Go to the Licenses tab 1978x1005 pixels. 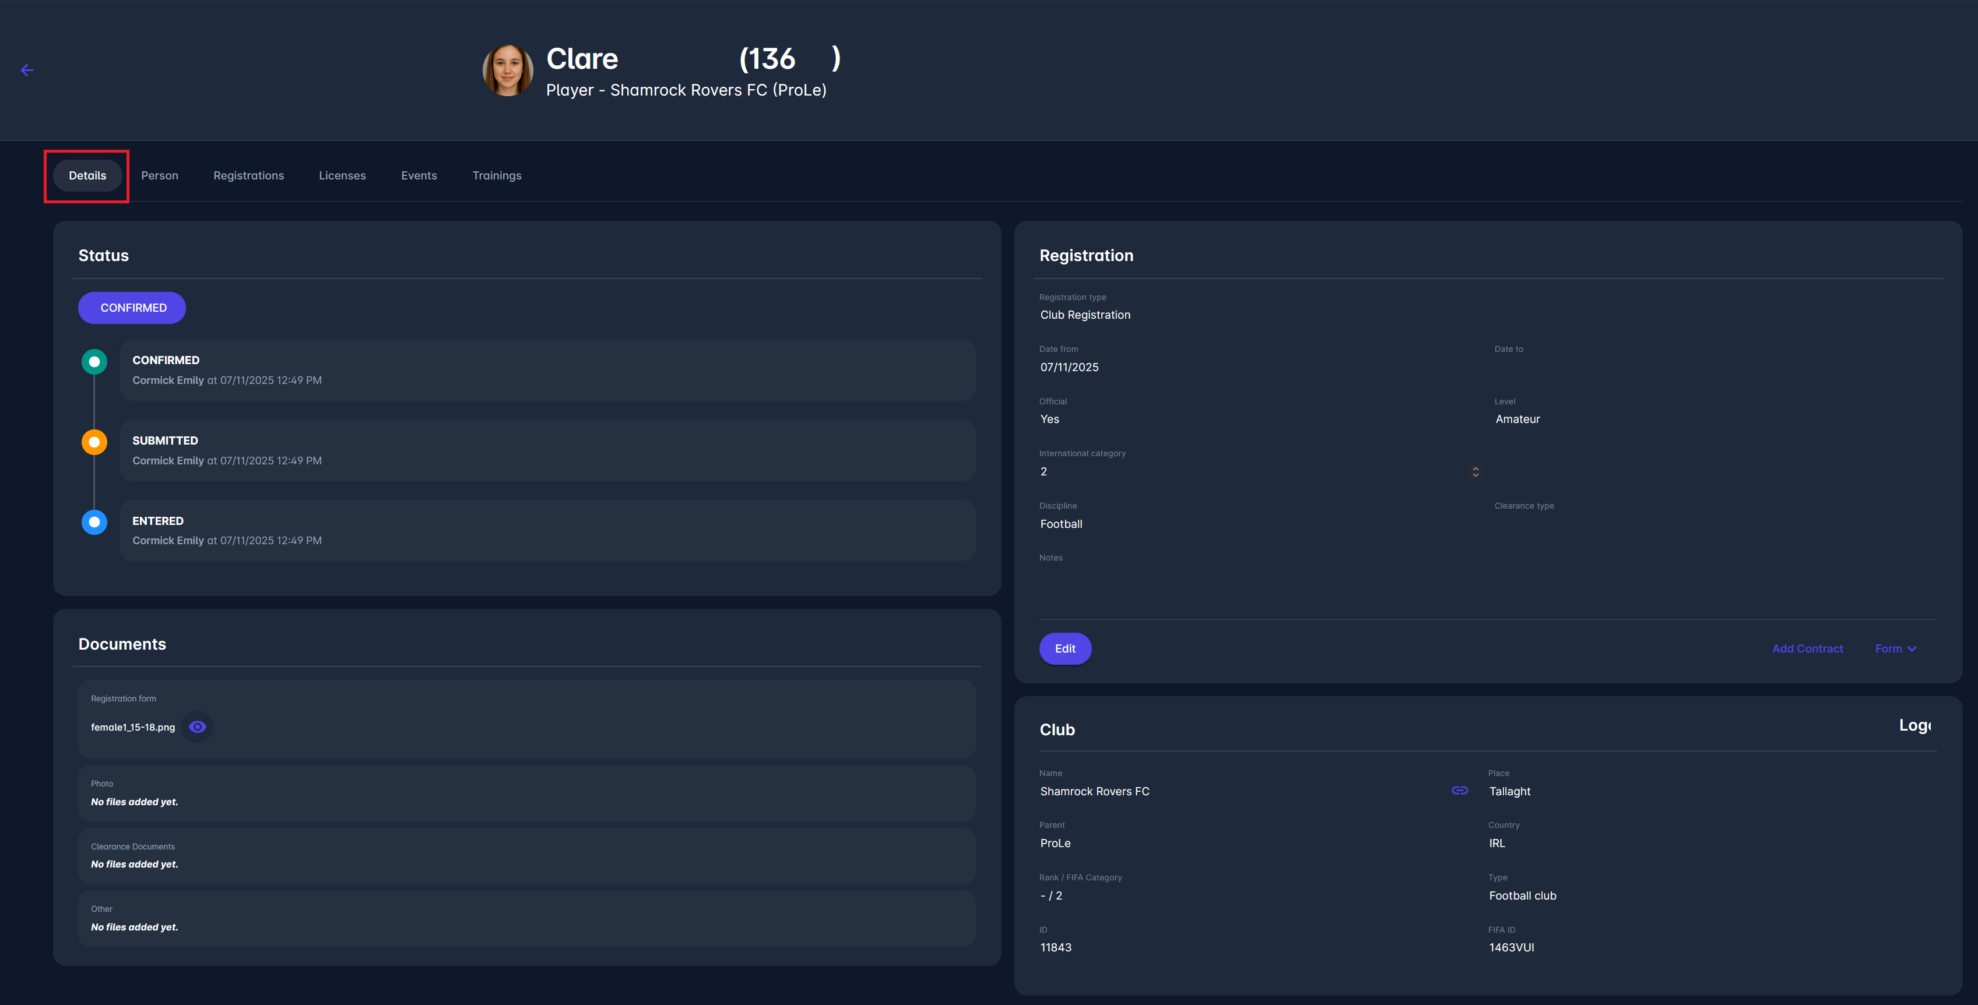342,176
